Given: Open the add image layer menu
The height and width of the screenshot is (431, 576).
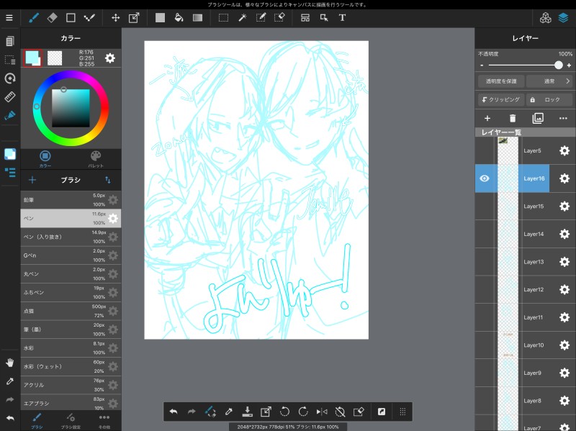Looking at the screenshot, I should (x=538, y=118).
